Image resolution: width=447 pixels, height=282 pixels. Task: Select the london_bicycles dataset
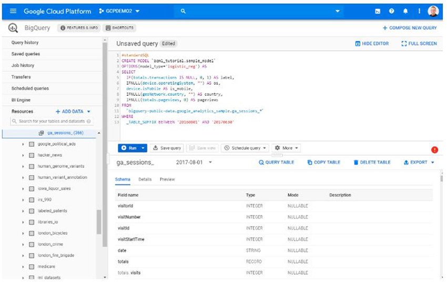pos(53,233)
